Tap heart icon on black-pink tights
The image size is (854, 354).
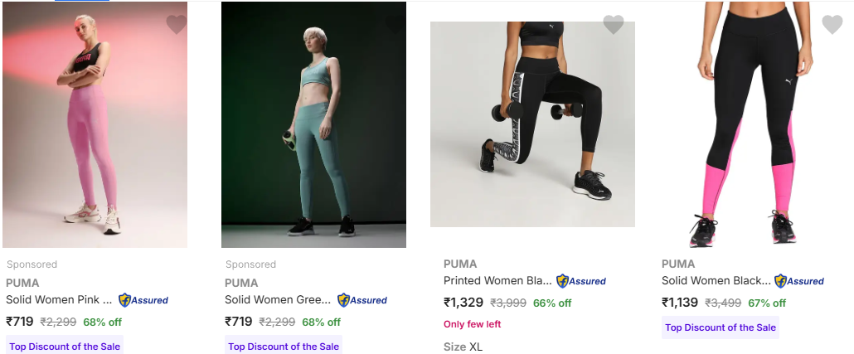[x=832, y=25]
